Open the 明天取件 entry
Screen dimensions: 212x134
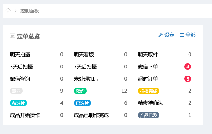[148, 55]
